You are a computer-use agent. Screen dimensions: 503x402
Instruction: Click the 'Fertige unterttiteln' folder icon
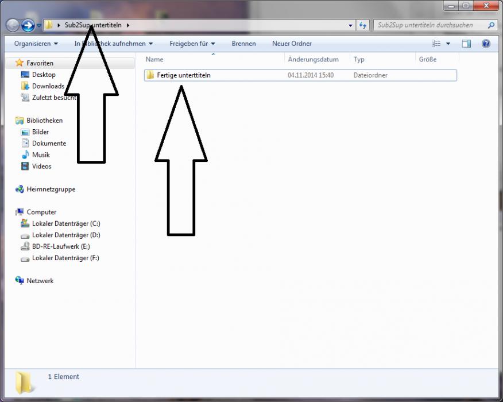tap(150, 75)
